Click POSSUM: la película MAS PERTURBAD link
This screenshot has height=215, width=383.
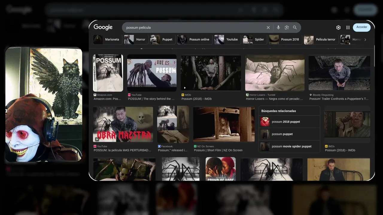(122, 150)
